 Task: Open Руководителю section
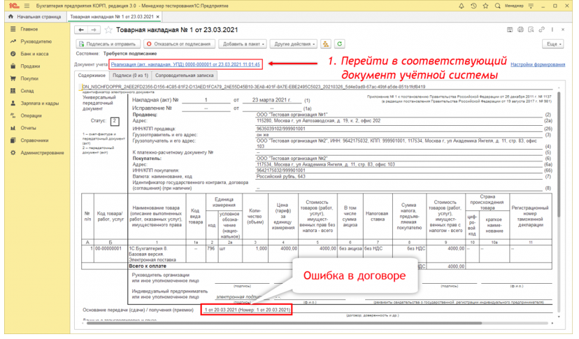click(x=36, y=41)
